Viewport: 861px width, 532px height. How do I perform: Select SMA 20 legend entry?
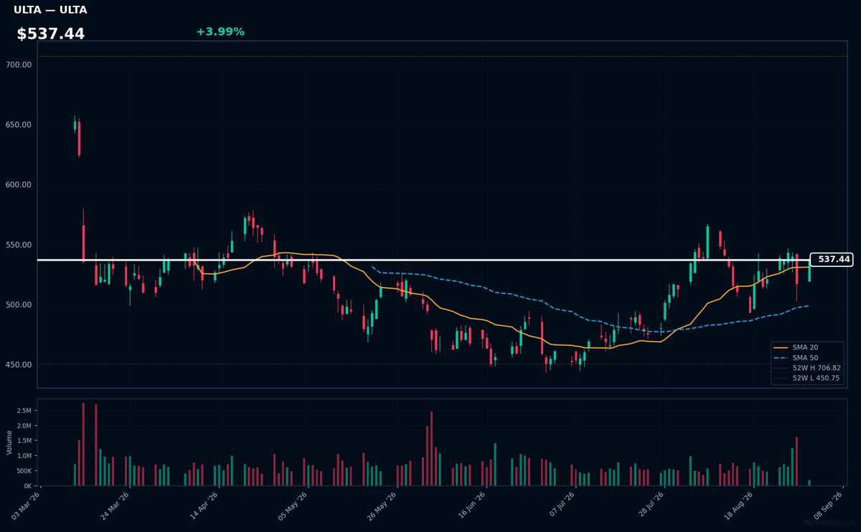[805, 347]
